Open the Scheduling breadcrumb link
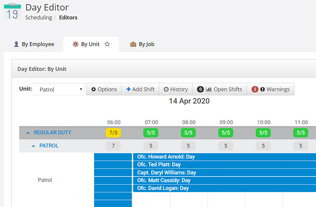This screenshot has height=207, width=316. pyautogui.click(x=38, y=17)
